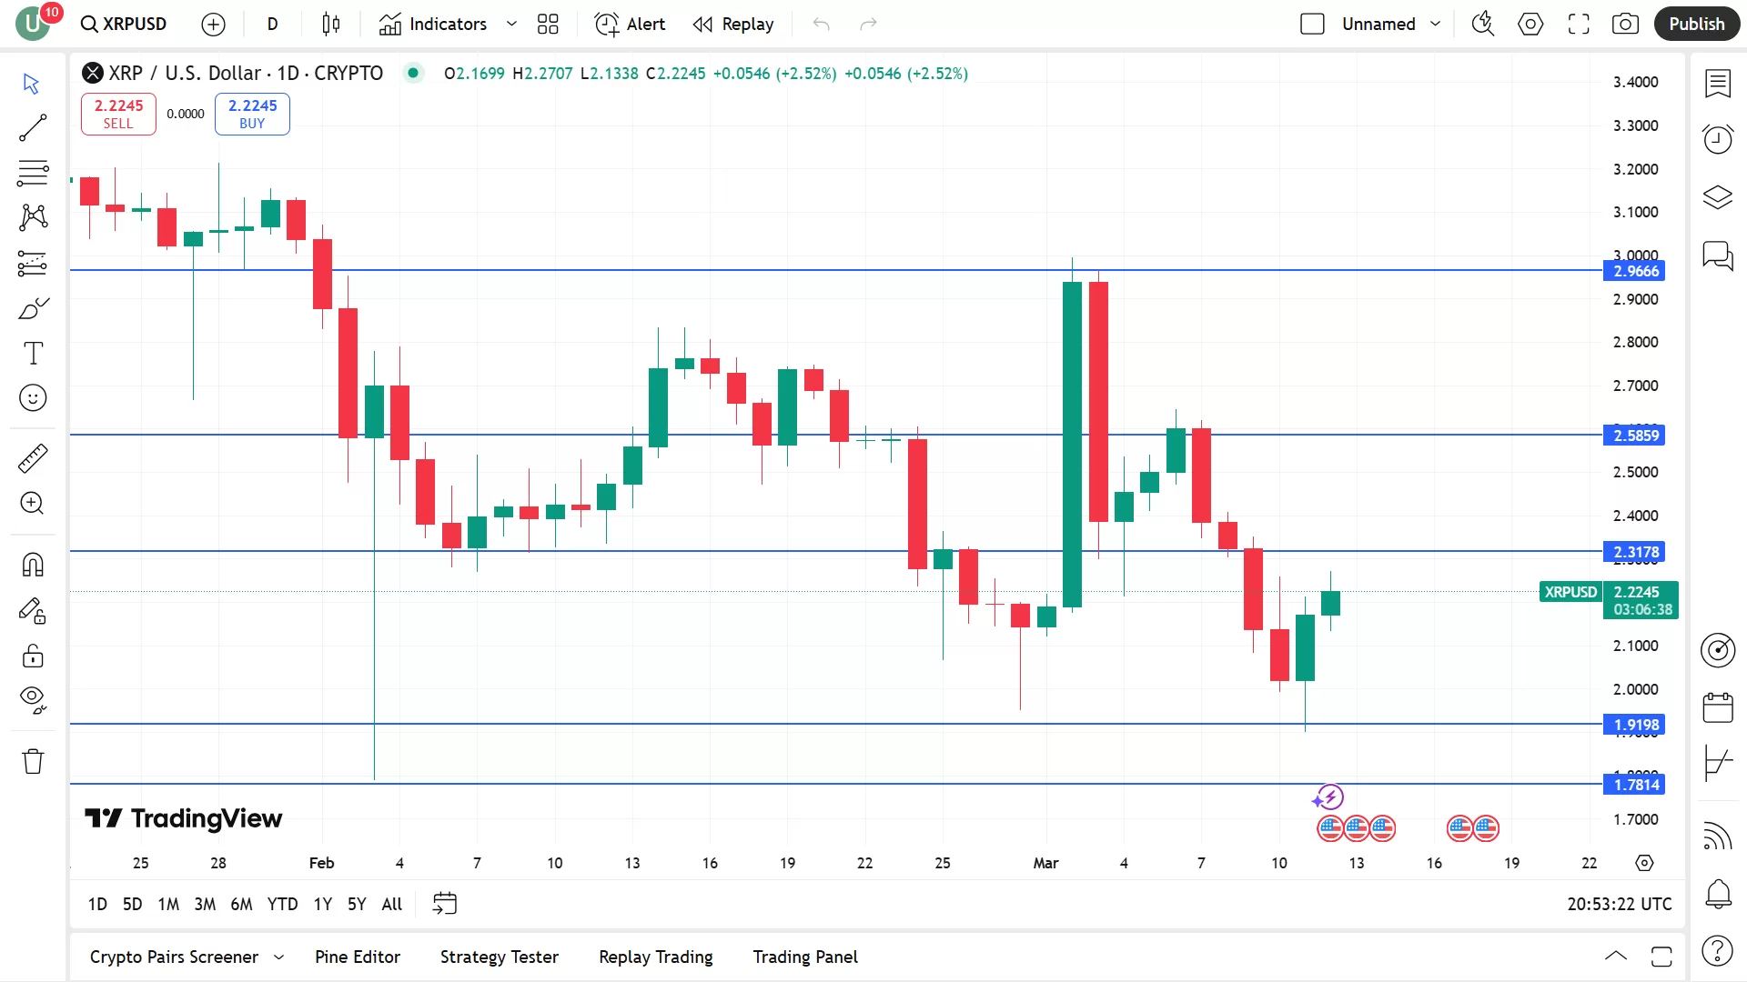
Task: Select the Replay mode icon
Action: click(x=701, y=24)
